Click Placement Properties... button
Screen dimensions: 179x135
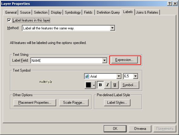(x=35, y=103)
